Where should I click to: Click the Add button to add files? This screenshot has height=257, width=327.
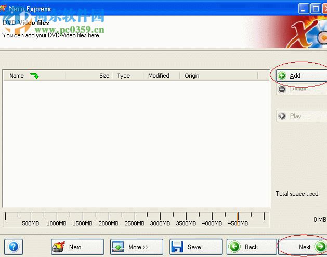[x=302, y=76]
